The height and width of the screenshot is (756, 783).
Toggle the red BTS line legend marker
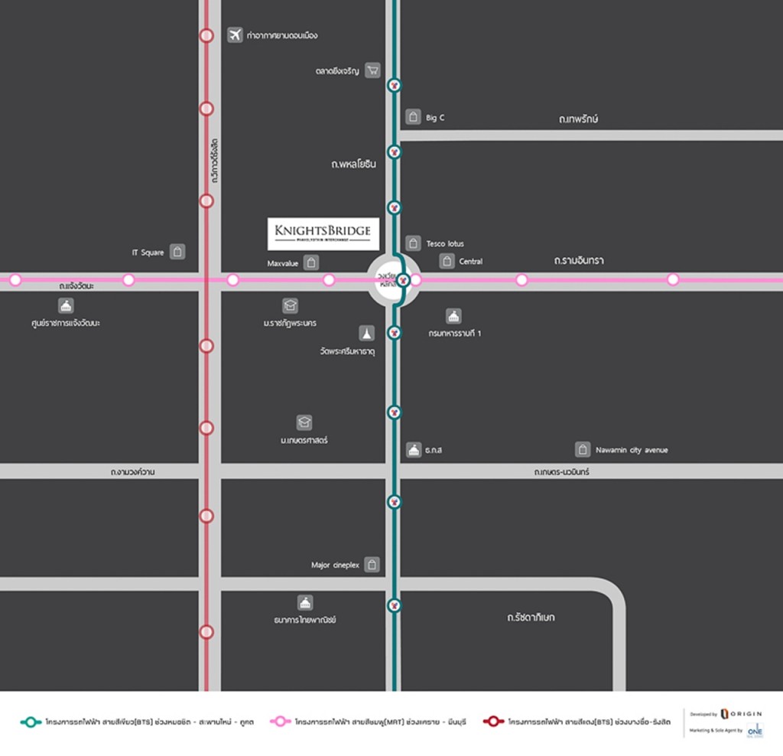pos(495,721)
